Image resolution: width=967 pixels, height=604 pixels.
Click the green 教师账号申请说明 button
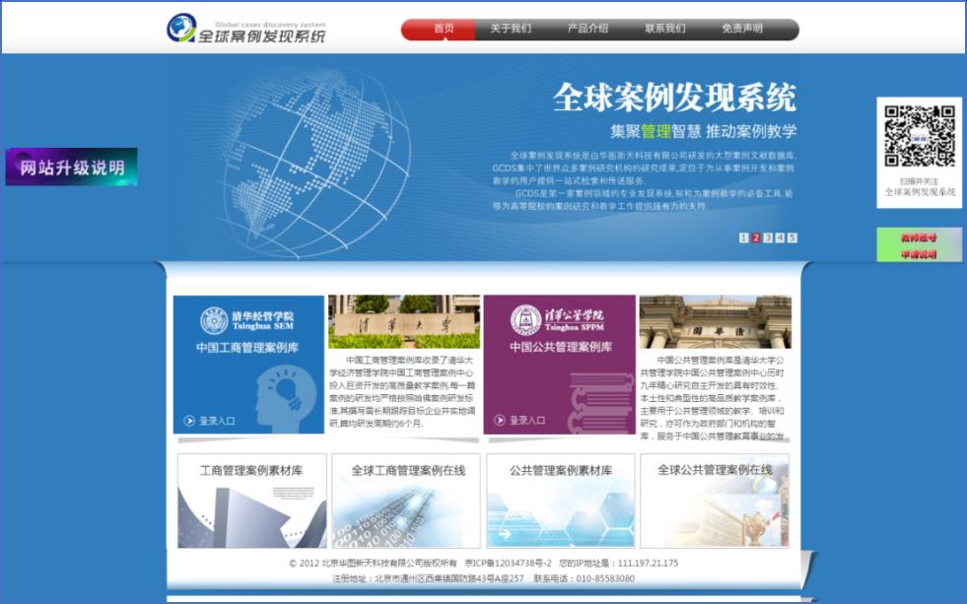click(x=919, y=245)
